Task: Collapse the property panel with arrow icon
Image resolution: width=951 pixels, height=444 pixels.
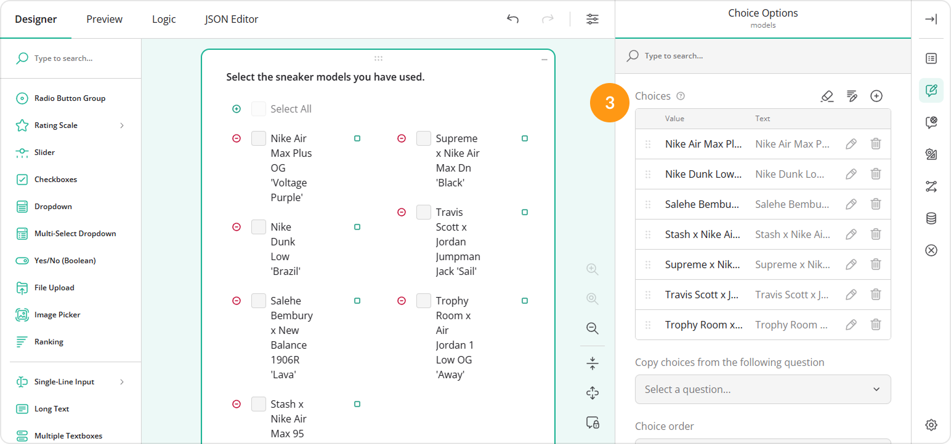Action: (x=931, y=19)
